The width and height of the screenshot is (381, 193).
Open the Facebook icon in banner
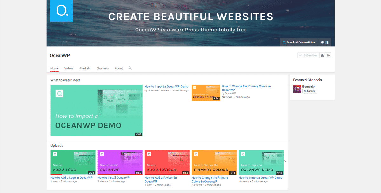click(327, 42)
